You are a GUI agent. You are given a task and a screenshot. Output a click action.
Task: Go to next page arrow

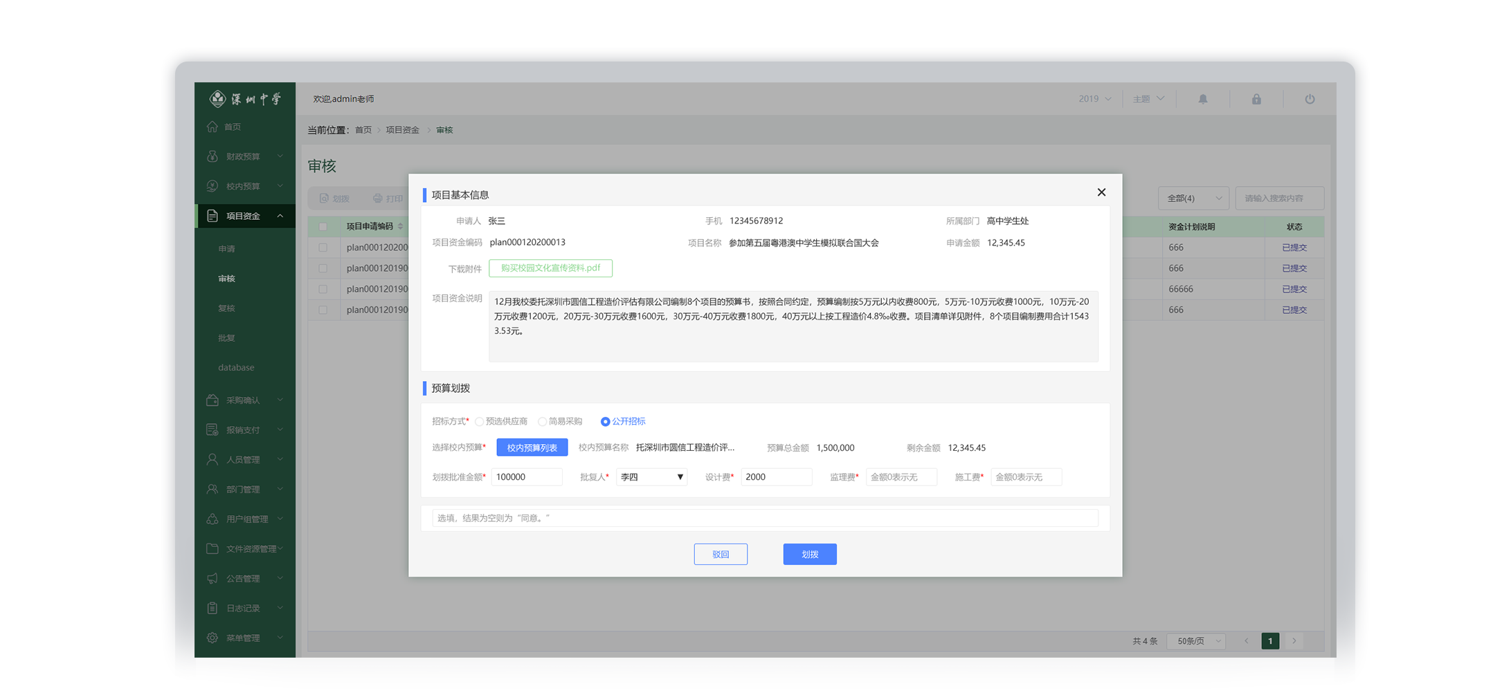[1294, 641]
